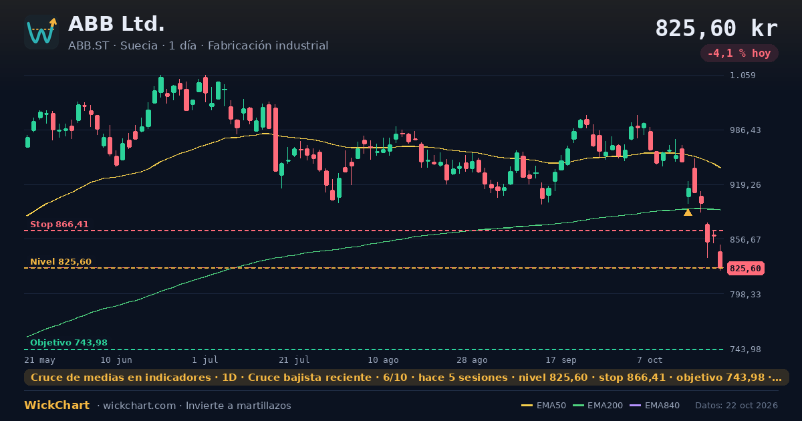Screen dimensions: 802x421
Task: Click the 856,67 axis value
Action: (745, 239)
